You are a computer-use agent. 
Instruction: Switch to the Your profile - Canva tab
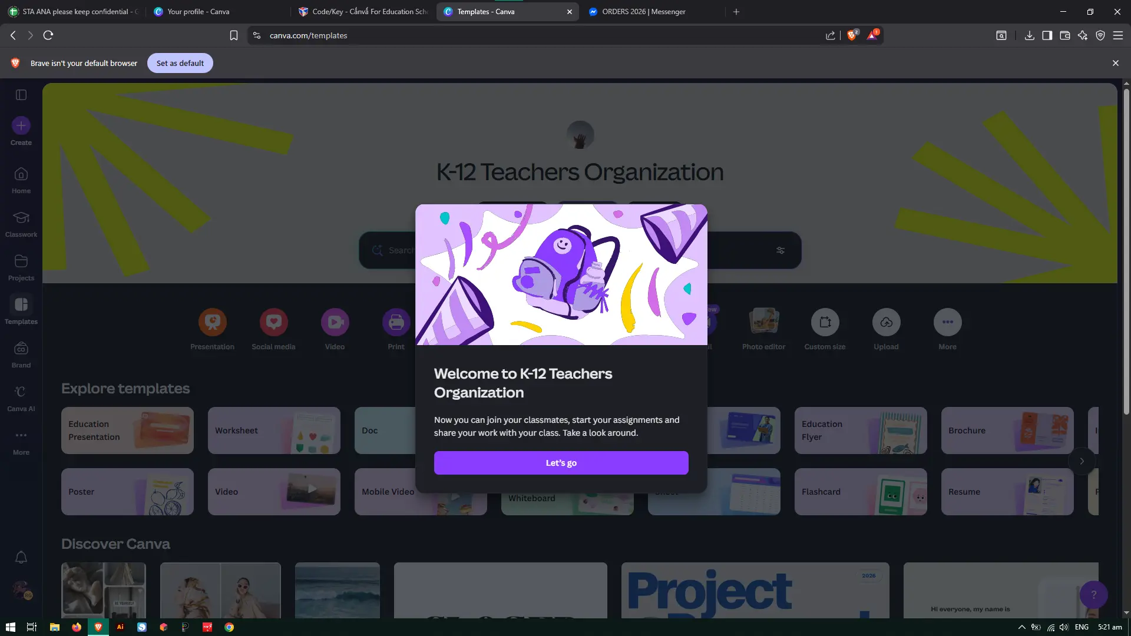tap(217, 12)
